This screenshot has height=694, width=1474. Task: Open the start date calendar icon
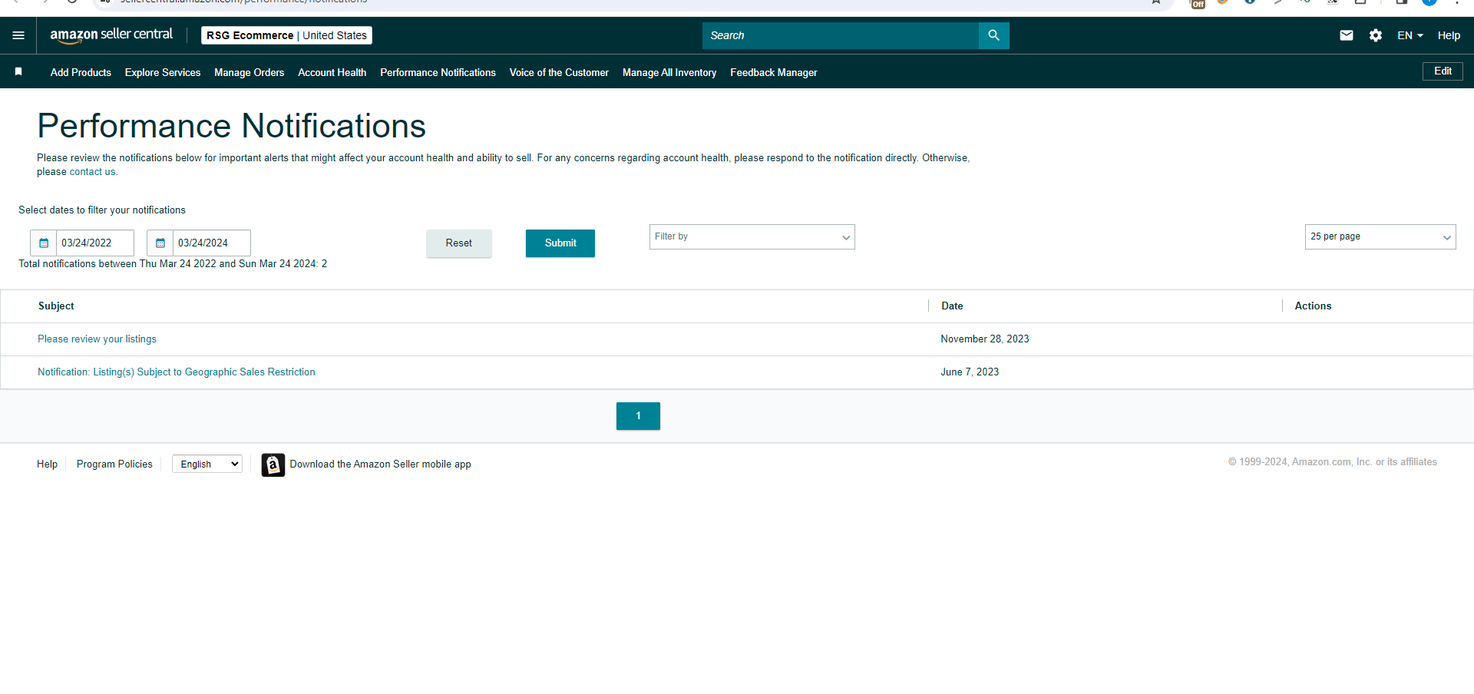(x=44, y=243)
